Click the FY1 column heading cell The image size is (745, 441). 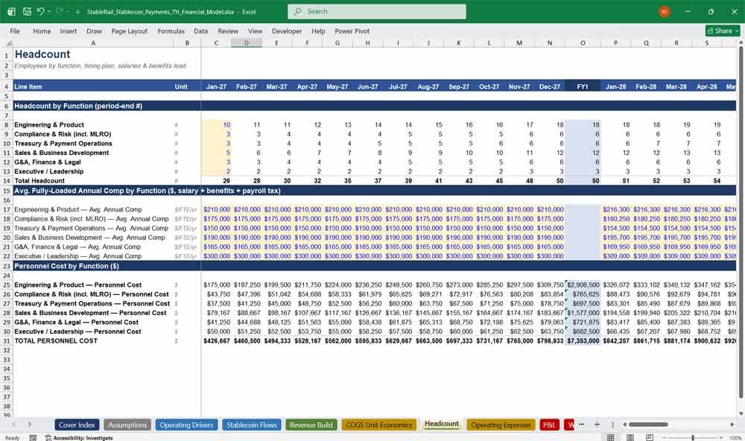point(583,86)
